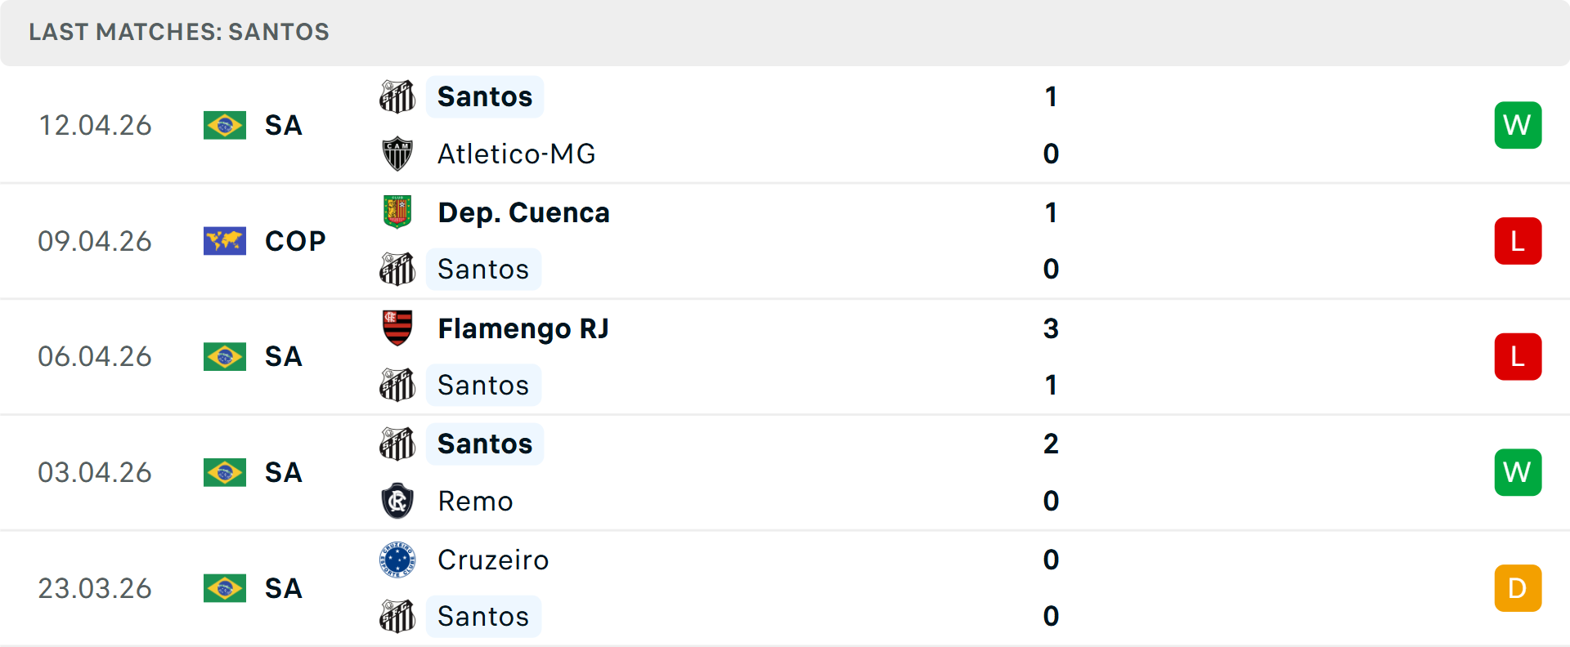Click the Dep. Cuenca club crest
The image size is (1570, 647).
397,212
